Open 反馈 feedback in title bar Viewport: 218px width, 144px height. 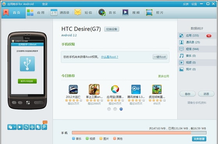click(x=186, y=4)
